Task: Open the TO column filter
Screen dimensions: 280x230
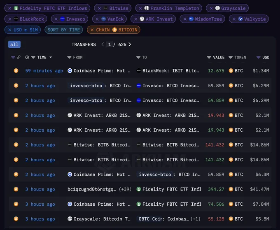Action: point(138,58)
